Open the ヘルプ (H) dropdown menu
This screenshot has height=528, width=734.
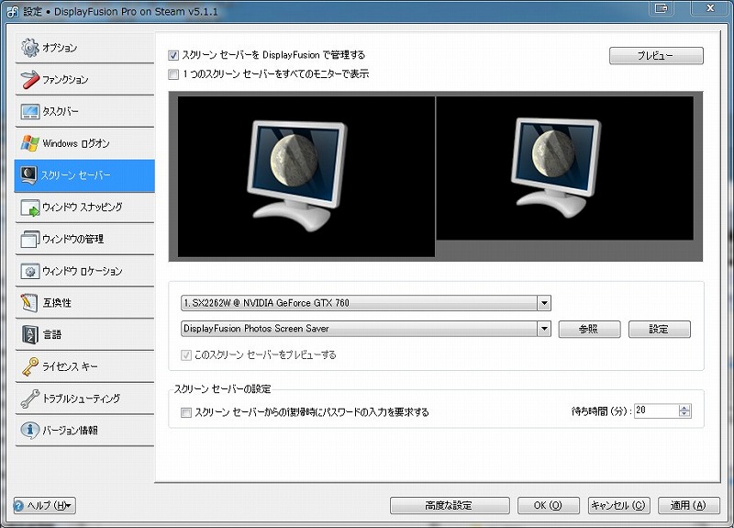click(44, 506)
